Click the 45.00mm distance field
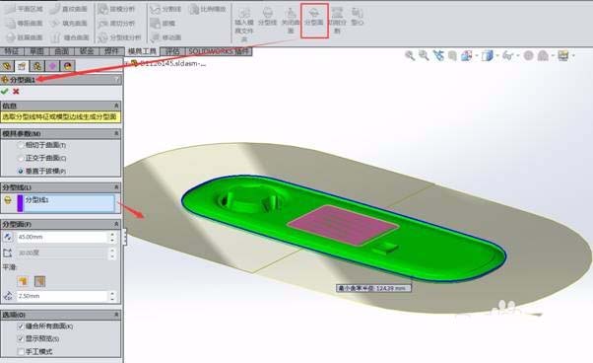593x363 pixels. pyautogui.click(x=62, y=237)
